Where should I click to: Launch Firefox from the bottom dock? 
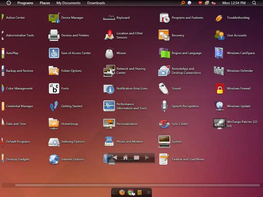(x=122, y=192)
